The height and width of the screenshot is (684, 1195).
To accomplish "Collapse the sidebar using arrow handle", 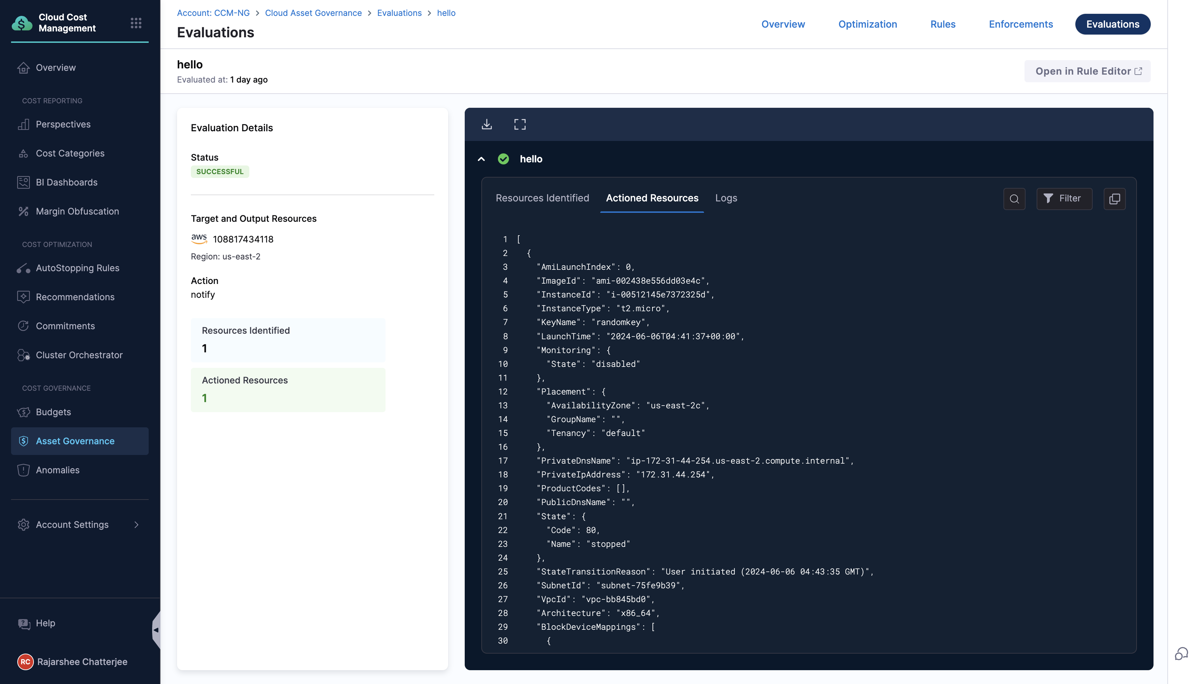I will tap(156, 630).
